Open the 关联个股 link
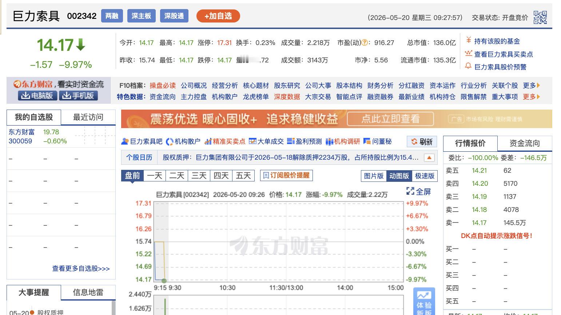This screenshot has height=315, width=561. 505,86
